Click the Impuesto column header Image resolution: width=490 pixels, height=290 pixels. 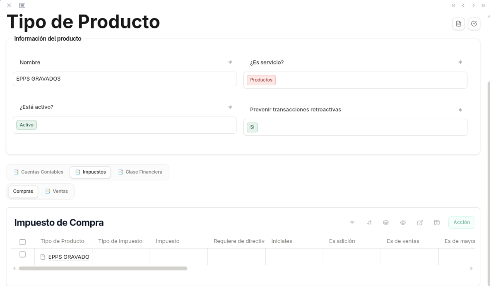coord(168,241)
